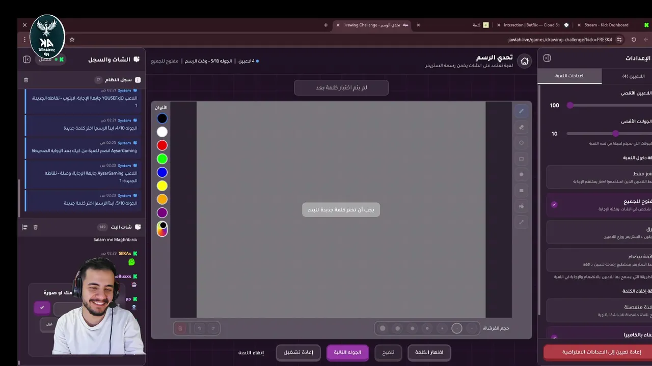The height and width of the screenshot is (366, 652).
Task: Pick the green color swatch
Action: pyautogui.click(x=162, y=159)
